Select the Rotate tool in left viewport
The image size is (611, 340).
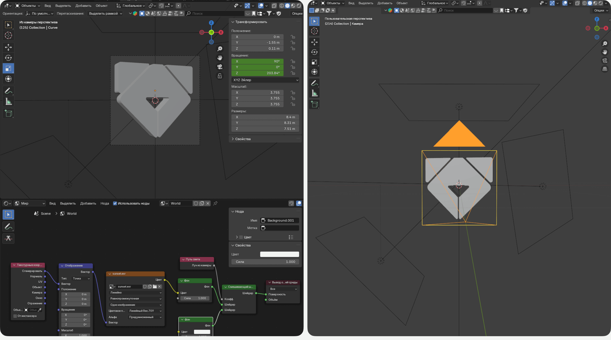(x=8, y=58)
